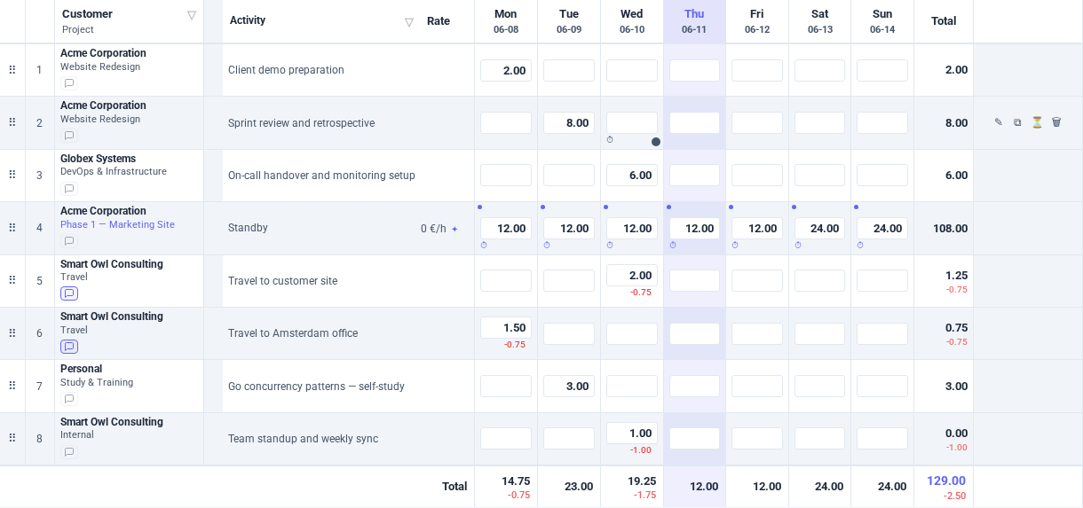Edit Tuesday 3.00 for Go concurrency self-study
Viewport: 1083px width, 508px height.
(x=569, y=387)
